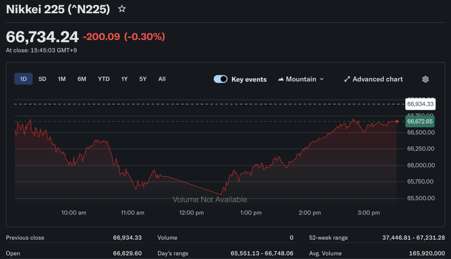This screenshot has height=259, width=451.
Task: Click the 52-week value 37,446.81 - 67,231.28
Action: click(x=413, y=238)
